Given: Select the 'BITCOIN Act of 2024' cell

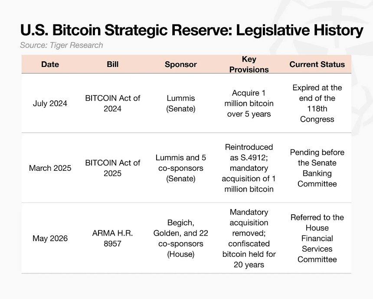Looking at the screenshot, I should [112, 103].
